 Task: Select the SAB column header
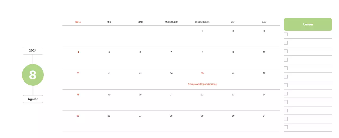click(x=264, y=22)
